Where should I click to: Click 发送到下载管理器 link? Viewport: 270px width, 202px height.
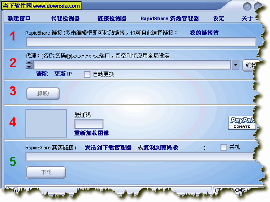(x=108, y=148)
